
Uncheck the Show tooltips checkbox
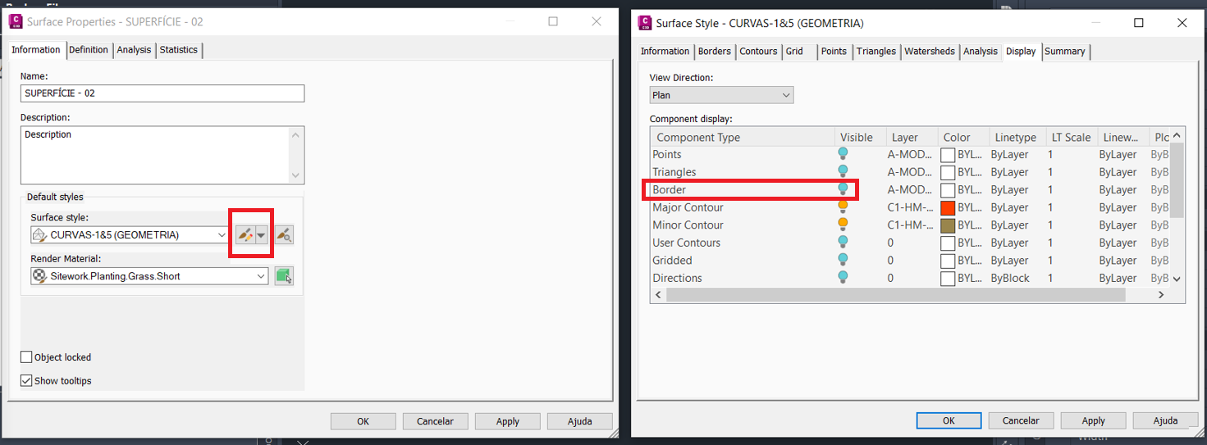click(27, 381)
